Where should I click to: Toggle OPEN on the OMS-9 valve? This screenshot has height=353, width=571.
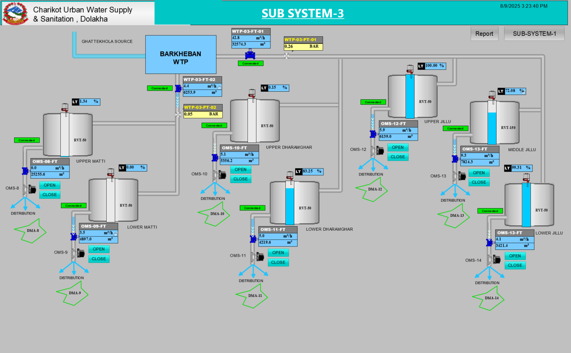click(99, 249)
